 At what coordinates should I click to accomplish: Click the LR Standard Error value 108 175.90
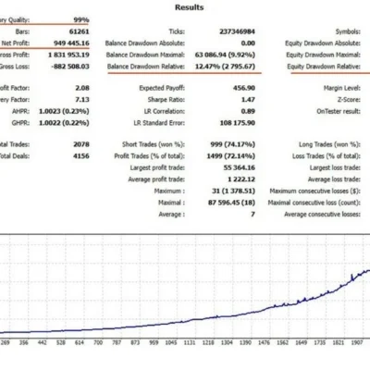237,123
